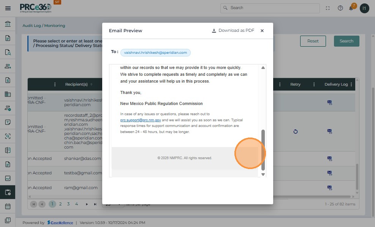Click the download icon beside Download as PDF
This screenshot has height=227, width=375.
click(214, 31)
